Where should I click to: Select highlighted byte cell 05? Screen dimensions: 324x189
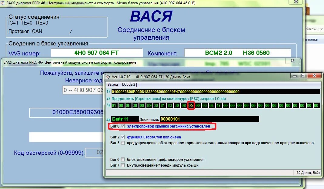click(191, 105)
